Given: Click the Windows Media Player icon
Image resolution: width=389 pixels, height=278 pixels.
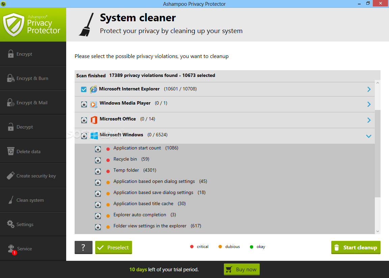Looking at the screenshot, I should (94, 104).
